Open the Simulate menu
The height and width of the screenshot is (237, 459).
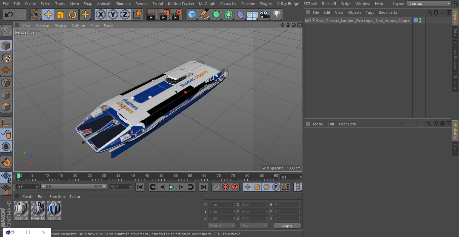point(123,3)
